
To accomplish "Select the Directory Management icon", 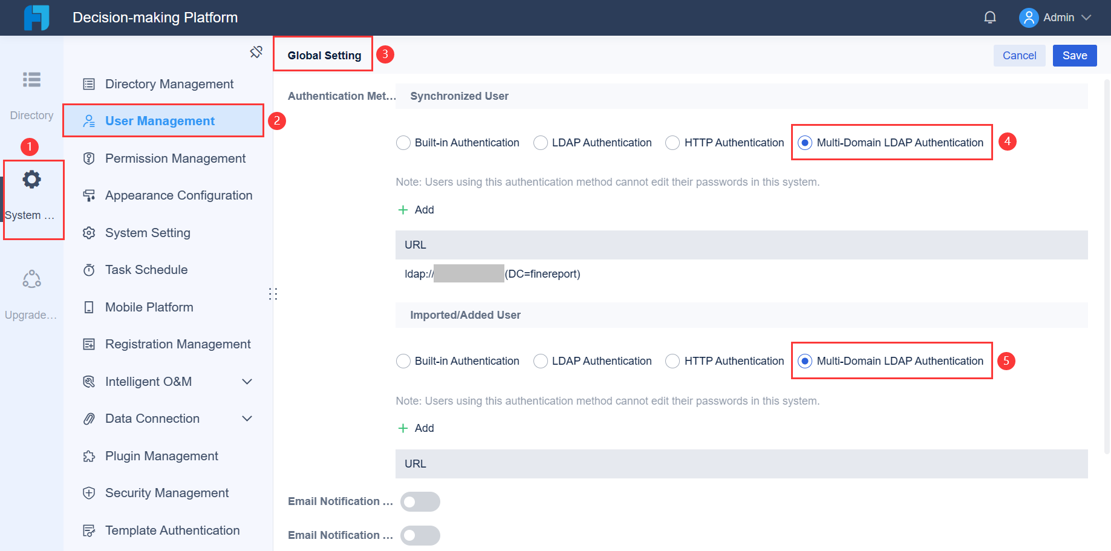I will [90, 83].
